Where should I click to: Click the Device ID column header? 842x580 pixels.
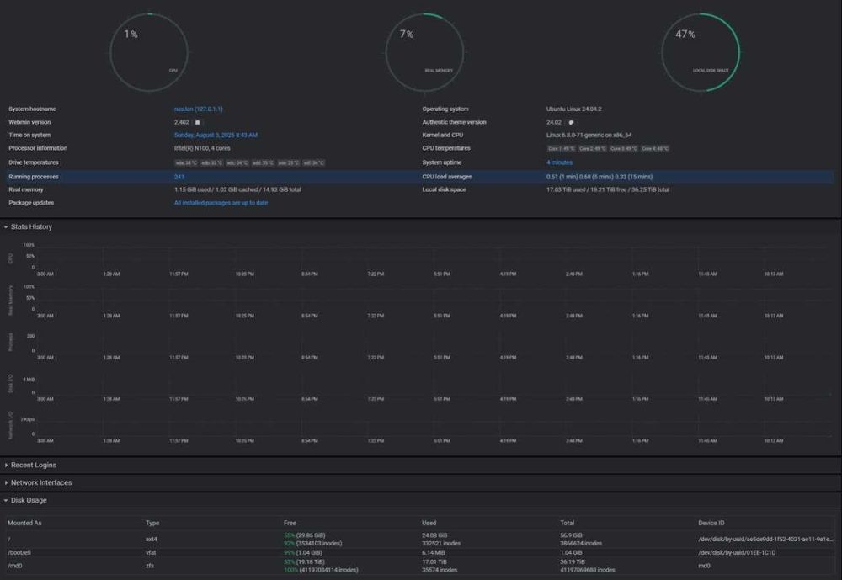click(x=711, y=523)
